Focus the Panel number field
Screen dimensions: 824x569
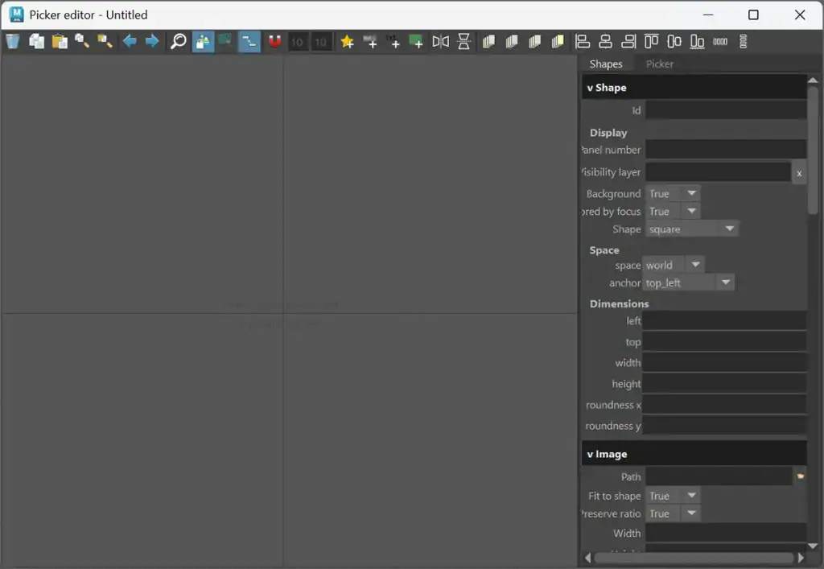tap(726, 150)
